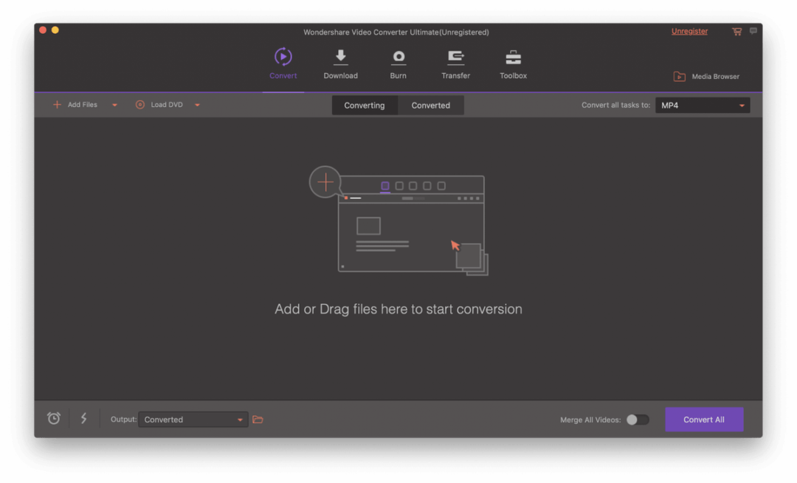The height and width of the screenshot is (483, 797).
Task: Enable high-speed conversion lightning icon
Action: click(83, 418)
